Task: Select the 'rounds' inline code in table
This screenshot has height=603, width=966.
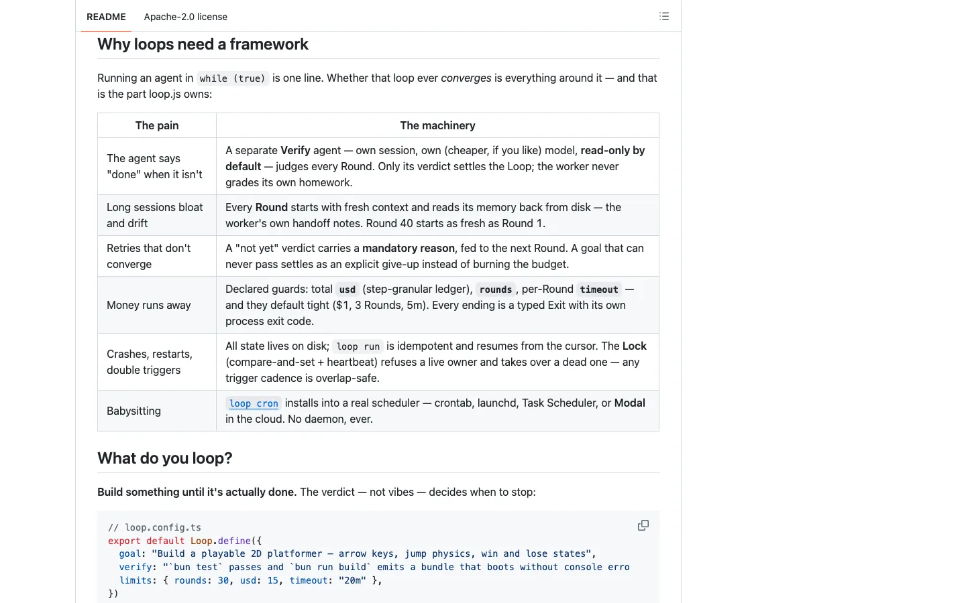Action: (x=496, y=289)
